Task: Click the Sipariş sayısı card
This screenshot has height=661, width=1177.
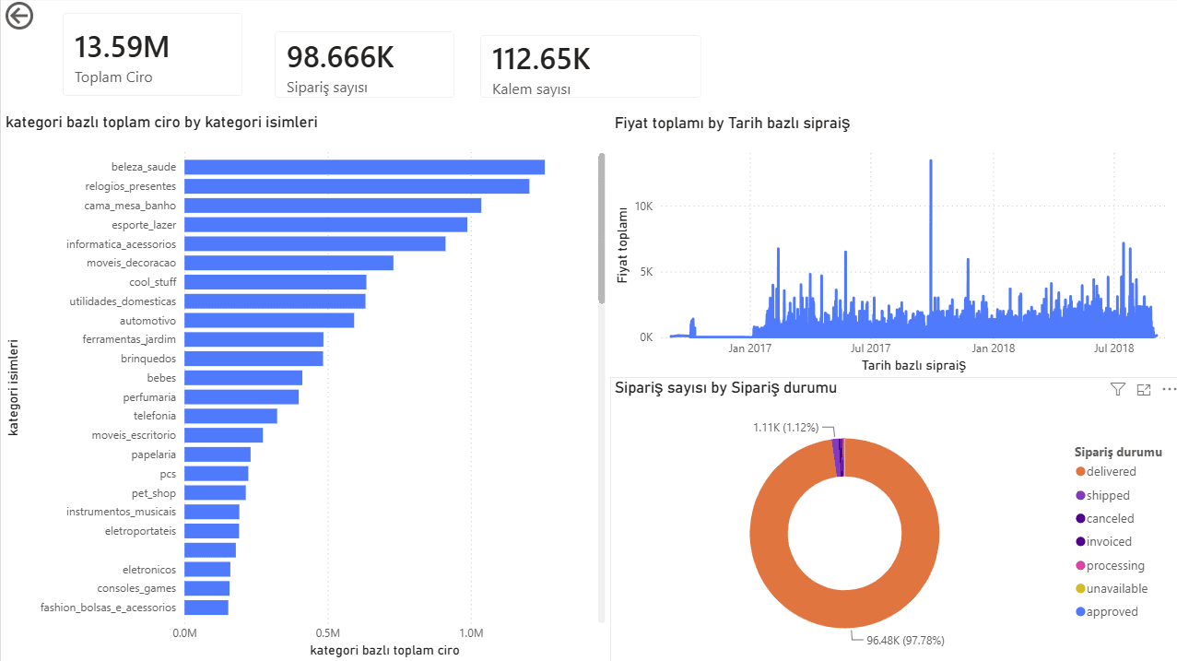Action: [364, 65]
